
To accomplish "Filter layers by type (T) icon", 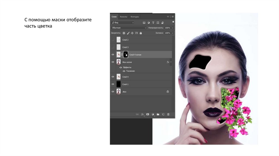I will click(153, 23).
